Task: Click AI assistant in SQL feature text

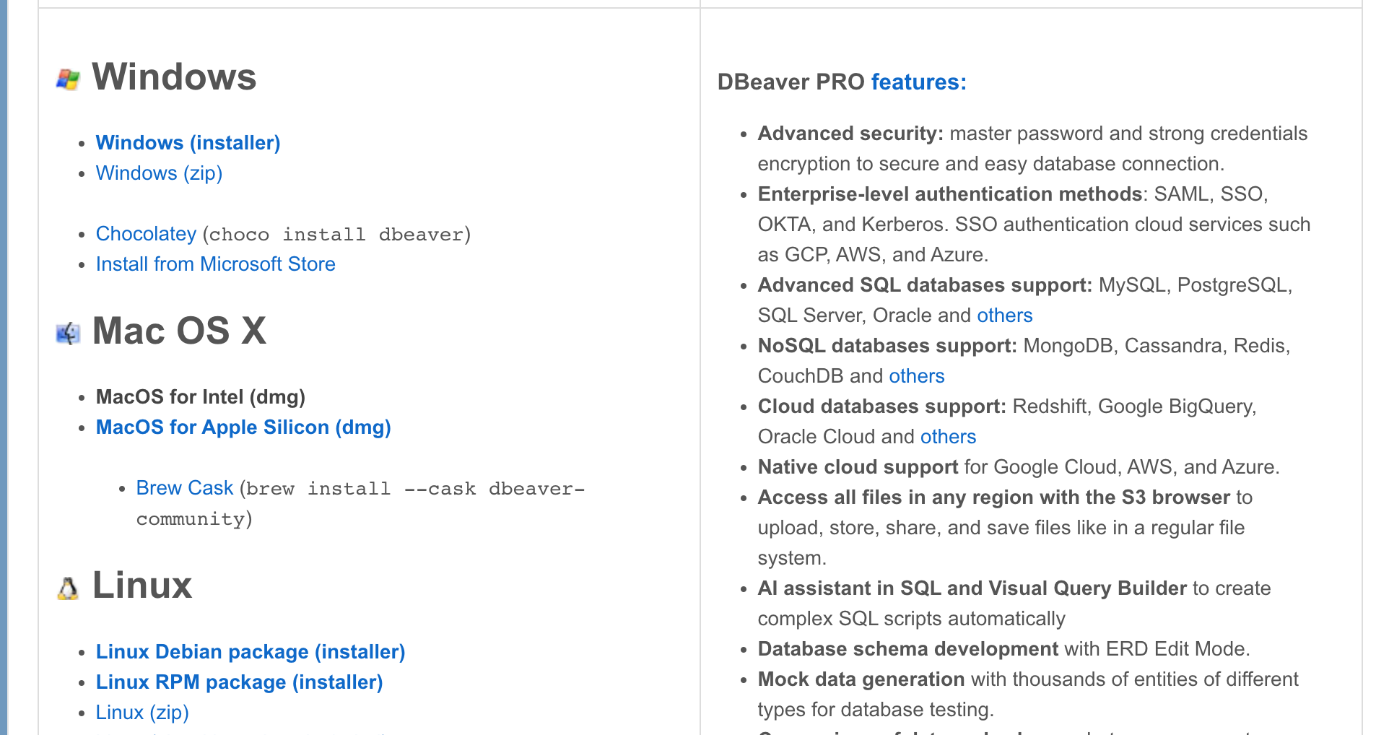Action: (x=972, y=588)
